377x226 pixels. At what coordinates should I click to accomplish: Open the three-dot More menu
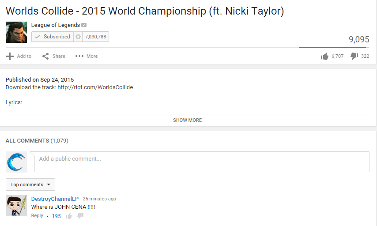point(79,56)
